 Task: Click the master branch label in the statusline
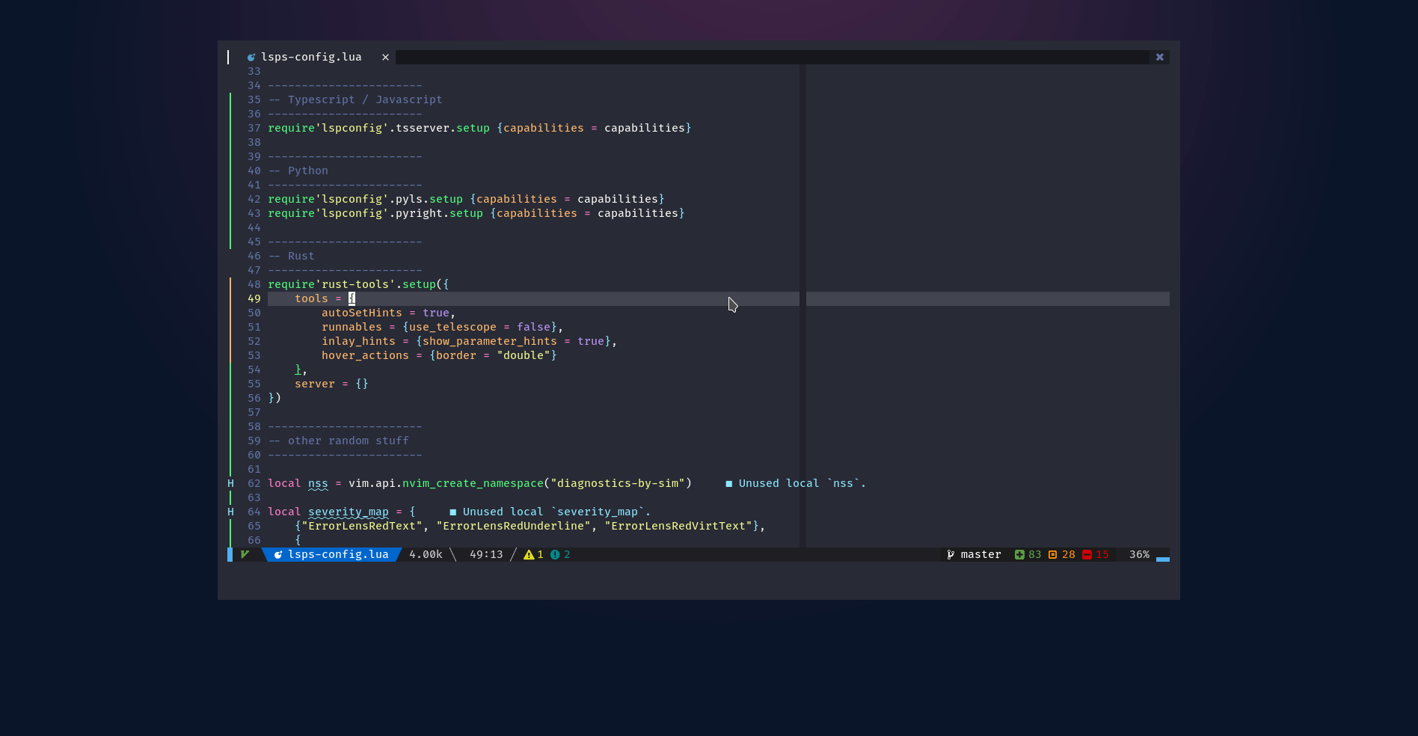point(980,554)
